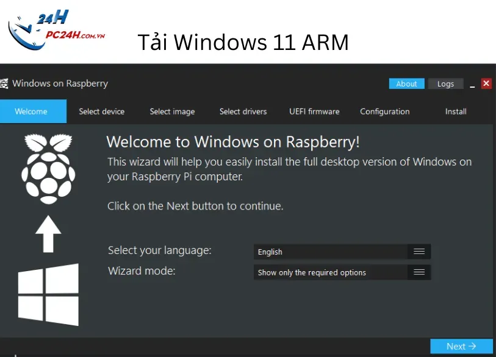The height and width of the screenshot is (357, 496).
Task: Open the About dialog
Action: pos(406,83)
